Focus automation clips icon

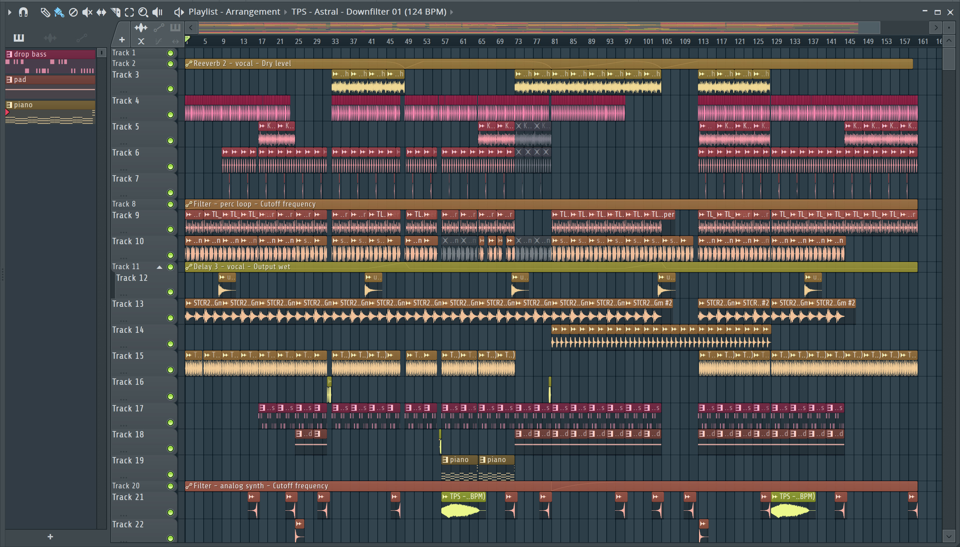[x=159, y=28]
